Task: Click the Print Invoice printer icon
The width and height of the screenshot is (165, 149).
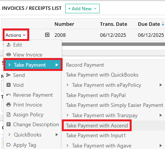Action: (9, 105)
